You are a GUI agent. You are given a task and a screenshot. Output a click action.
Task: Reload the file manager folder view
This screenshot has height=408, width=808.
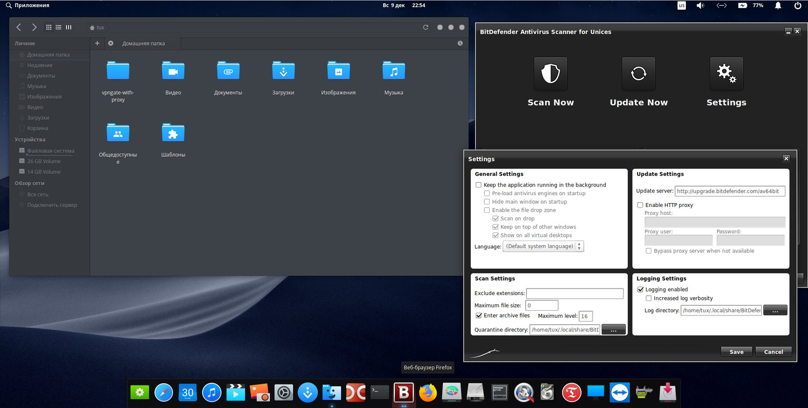coord(426,27)
